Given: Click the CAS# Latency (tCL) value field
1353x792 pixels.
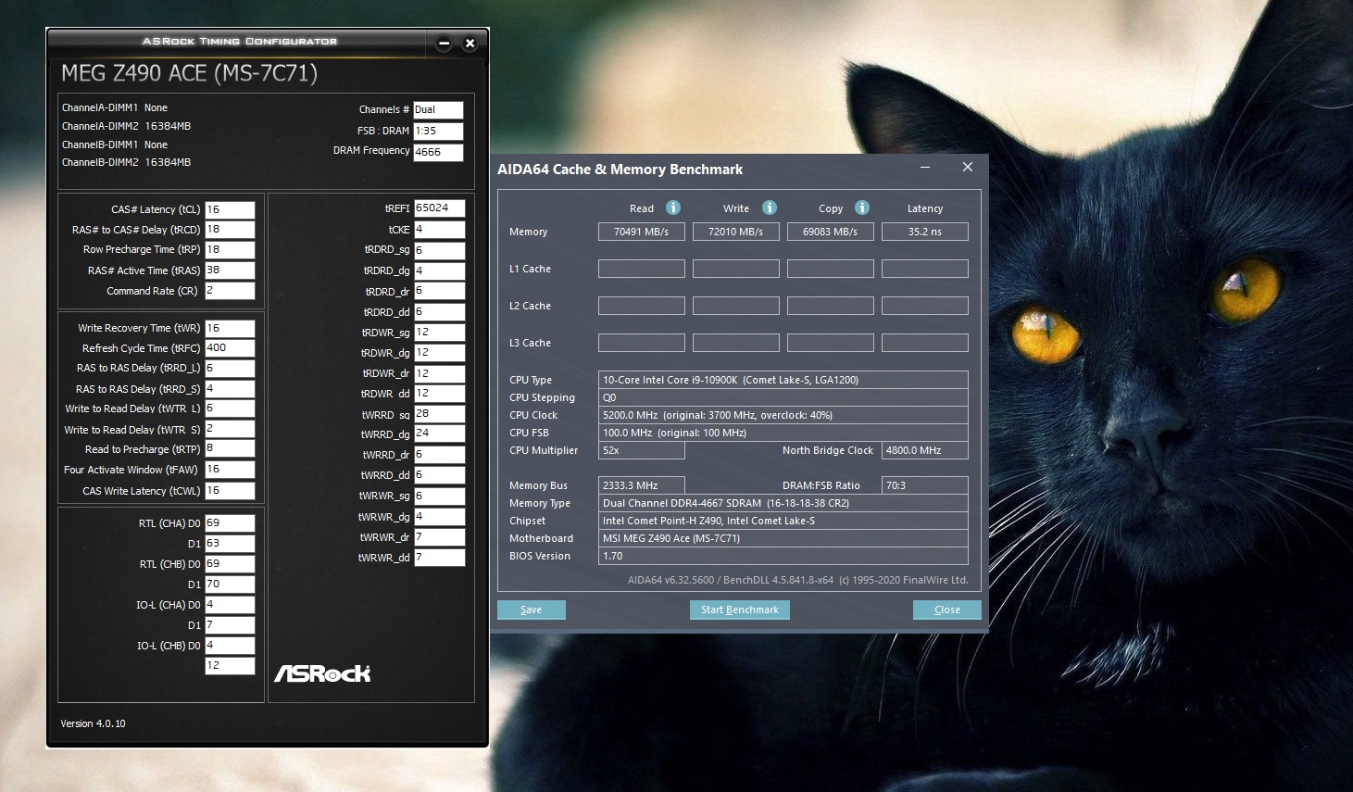Looking at the screenshot, I should coord(230,210).
